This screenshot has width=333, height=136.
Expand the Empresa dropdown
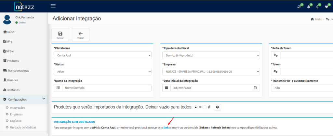tap(211, 72)
